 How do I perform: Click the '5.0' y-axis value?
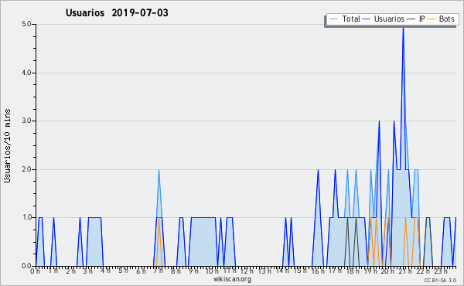[26, 24]
